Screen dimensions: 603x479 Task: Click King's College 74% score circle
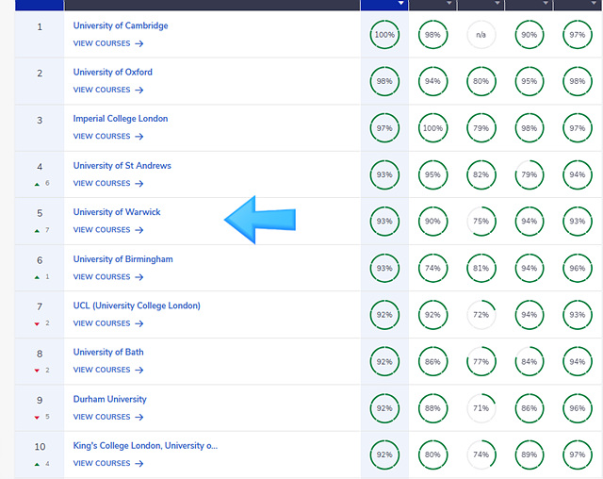[481, 454]
